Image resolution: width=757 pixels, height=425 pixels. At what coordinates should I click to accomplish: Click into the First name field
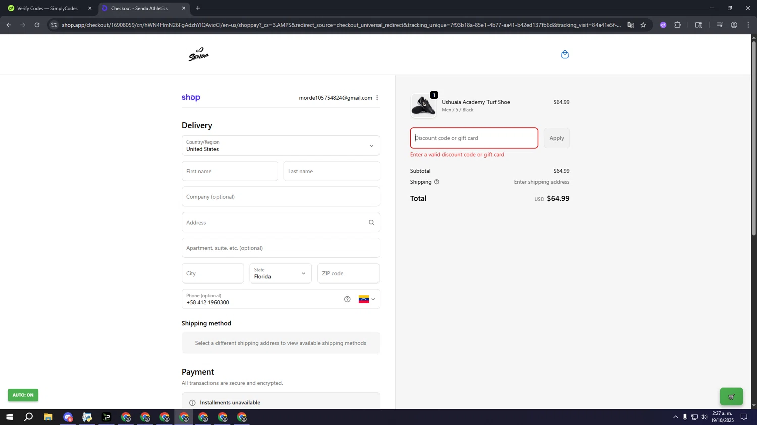click(230, 171)
